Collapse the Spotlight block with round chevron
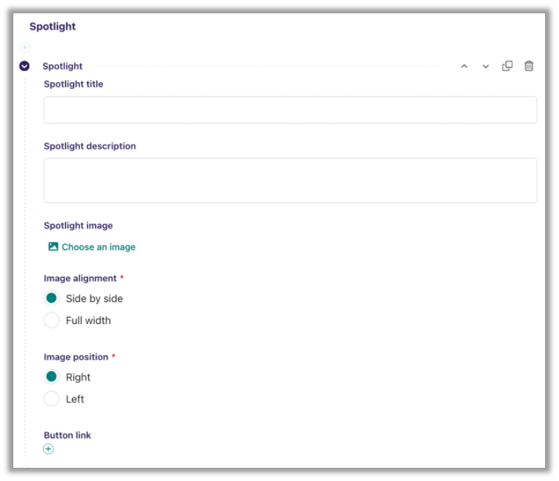 click(x=24, y=66)
